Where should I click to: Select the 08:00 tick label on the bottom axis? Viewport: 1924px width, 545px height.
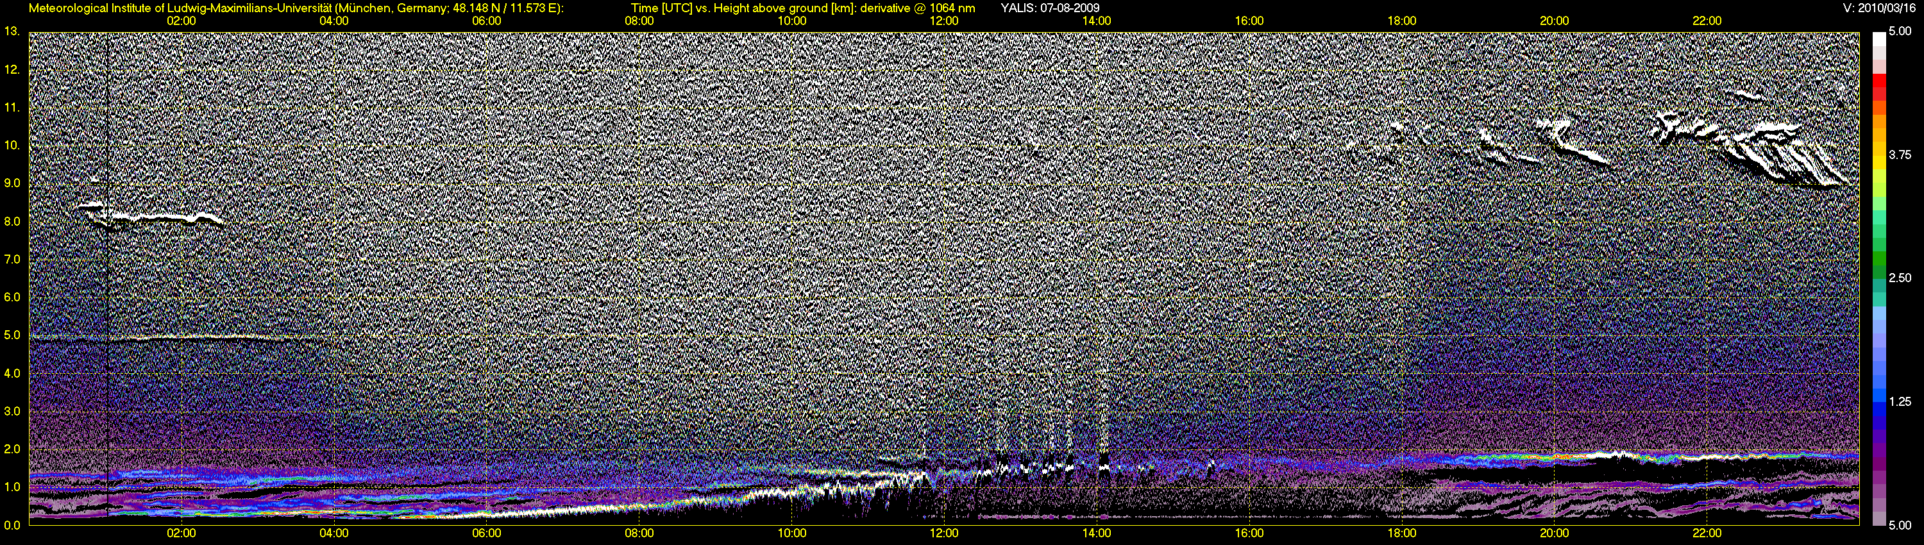click(x=639, y=533)
